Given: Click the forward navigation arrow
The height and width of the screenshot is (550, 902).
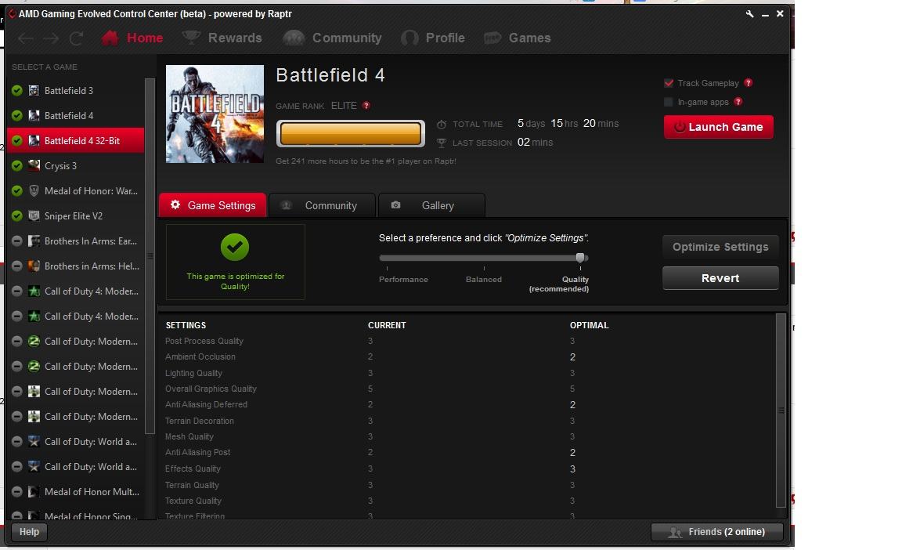Looking at the screenshot, I should tap(51, 38).
